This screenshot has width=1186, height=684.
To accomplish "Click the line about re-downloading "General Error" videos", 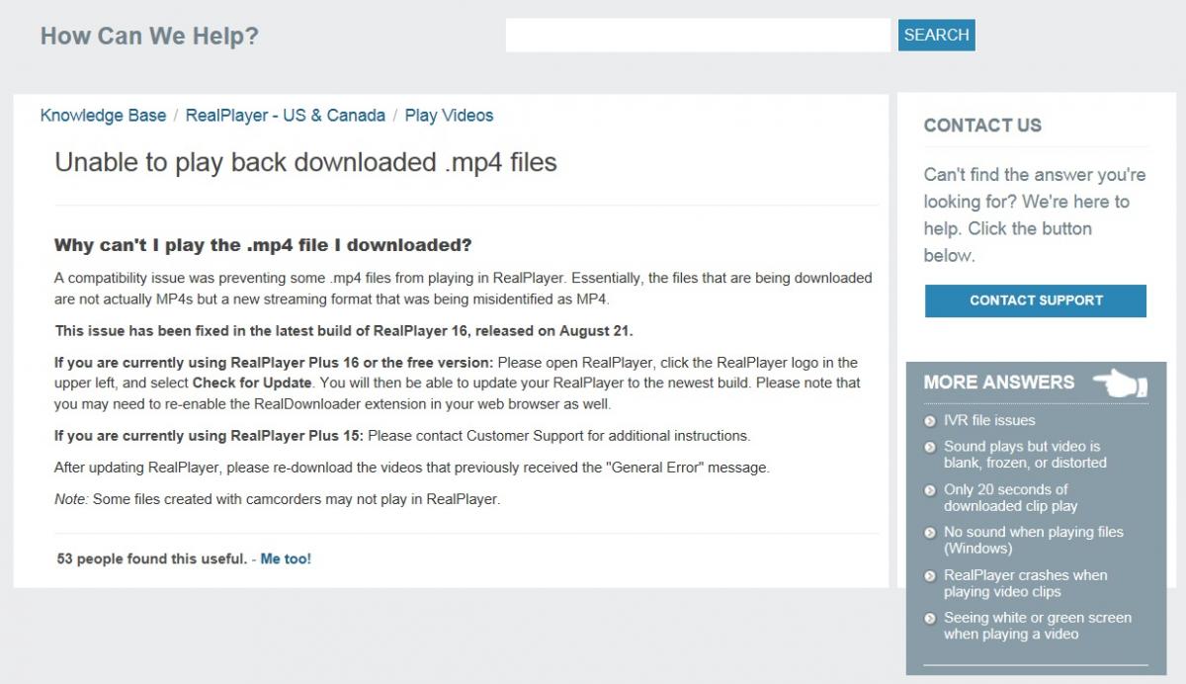I will pos(411,468).
